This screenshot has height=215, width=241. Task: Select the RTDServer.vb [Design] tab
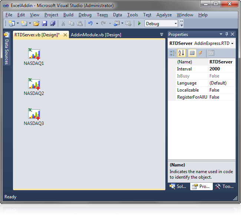pyautogui.click(x=37, y=35)
